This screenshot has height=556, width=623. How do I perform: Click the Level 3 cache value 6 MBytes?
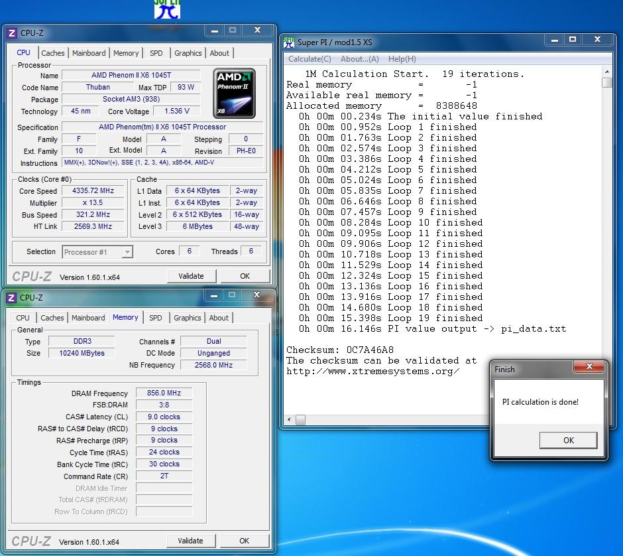(198, 226)
